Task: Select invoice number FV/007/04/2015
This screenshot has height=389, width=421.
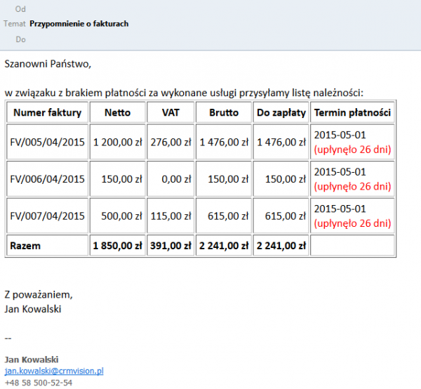Action: click(x=47, y=216)
